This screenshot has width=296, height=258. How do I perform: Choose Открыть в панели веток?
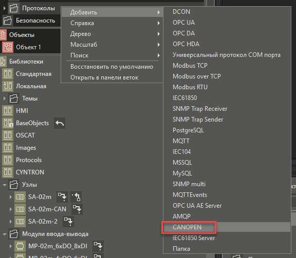pyautogui.click(x=112, y=77)
